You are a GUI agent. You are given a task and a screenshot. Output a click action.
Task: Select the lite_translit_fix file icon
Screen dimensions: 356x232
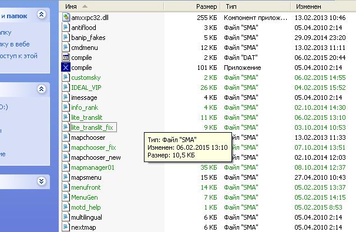(66, 127)
